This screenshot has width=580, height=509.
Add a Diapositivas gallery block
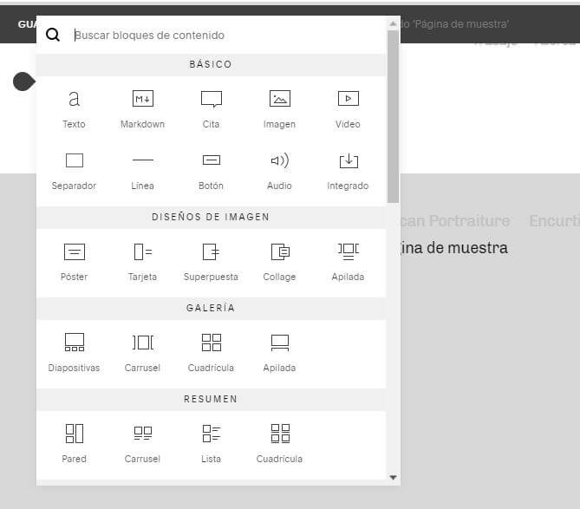tap(74, 353)
